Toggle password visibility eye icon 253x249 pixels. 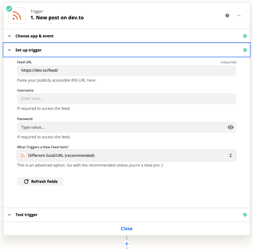click(230, 127)
